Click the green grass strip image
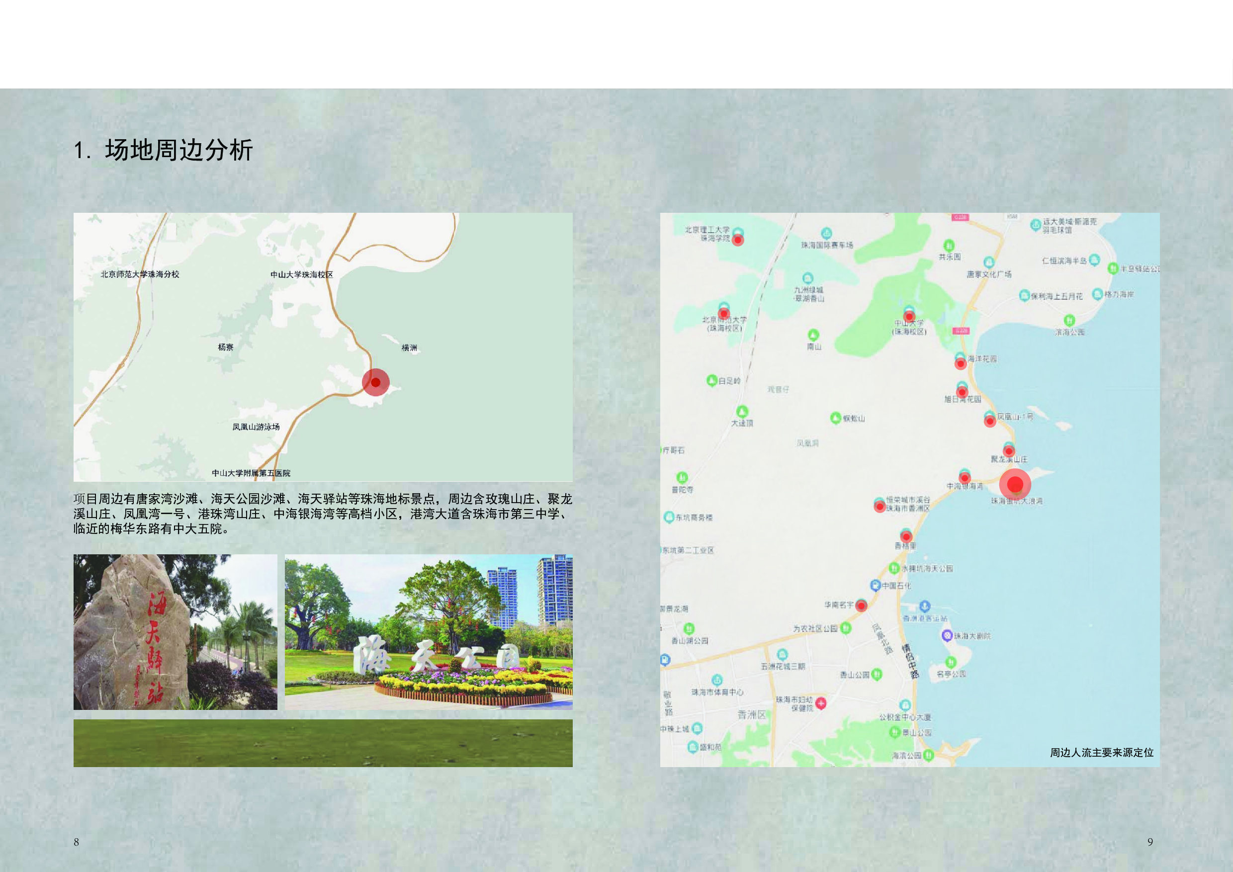This screenshot has width=1233, height=872. [323, 743]
